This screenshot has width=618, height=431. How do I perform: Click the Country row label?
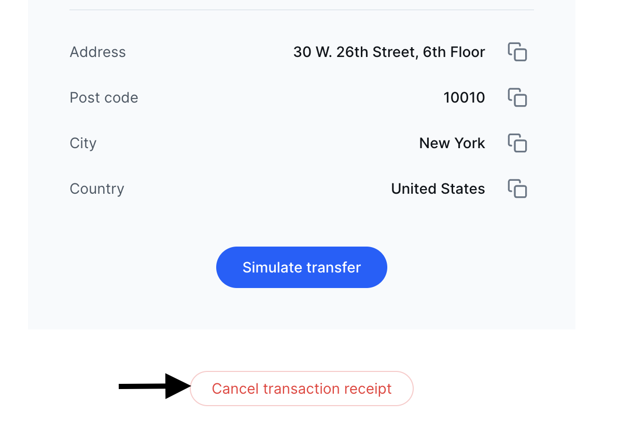pos(96,189)
